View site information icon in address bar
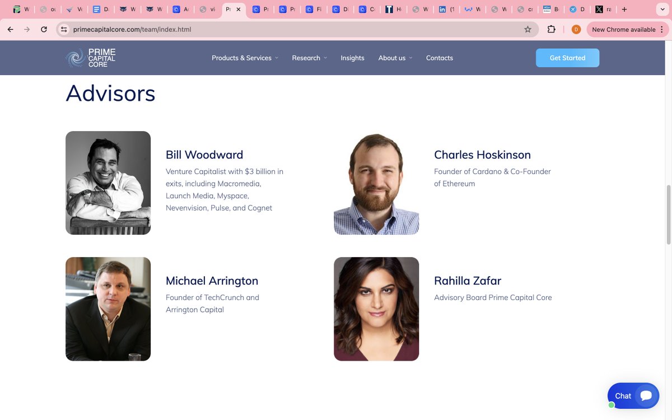 click(x=64, y=29)
